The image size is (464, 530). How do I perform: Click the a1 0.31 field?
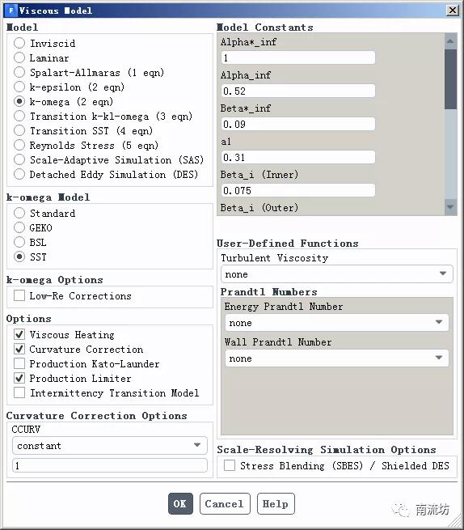[x=297, y=157]
